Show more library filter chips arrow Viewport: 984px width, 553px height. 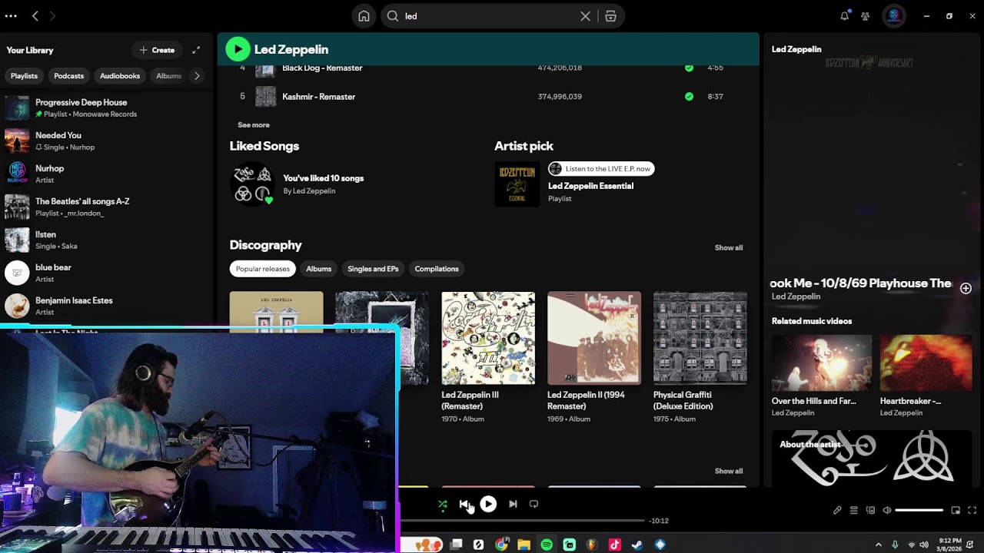[x=197, y=76]
